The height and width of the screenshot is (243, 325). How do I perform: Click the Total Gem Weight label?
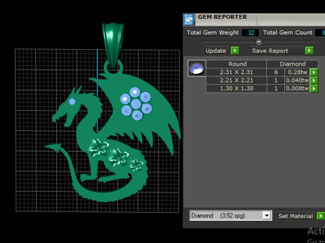(213, 32)
